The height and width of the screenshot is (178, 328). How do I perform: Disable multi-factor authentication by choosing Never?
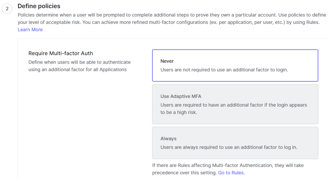tap(235, 65)
